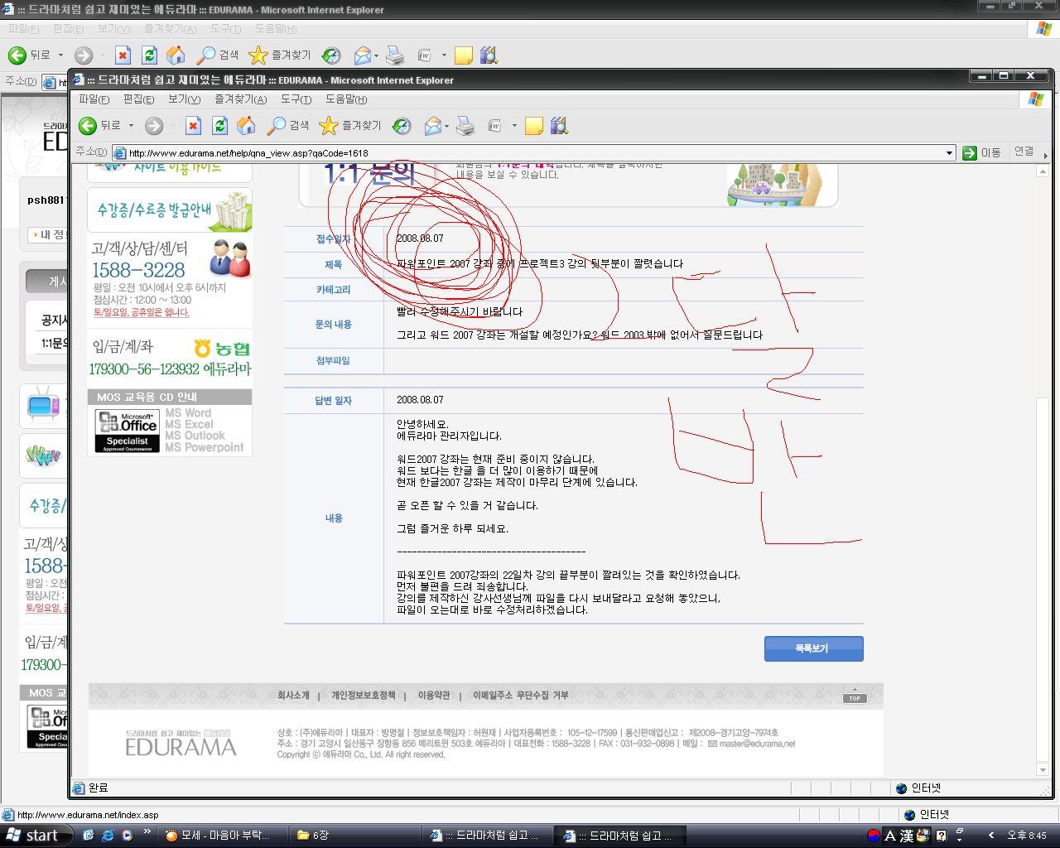Viewport: 1060px width, 848px height.
Task: Open 파일(F) menu in front window
Action: click(94, 99)
